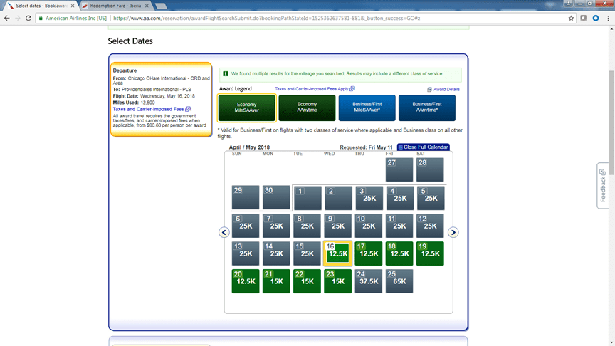Image resolution: width=615 pixels, height=346 pixels.
Task: Select May 14 at 25K miles
Action: (276, 253)
